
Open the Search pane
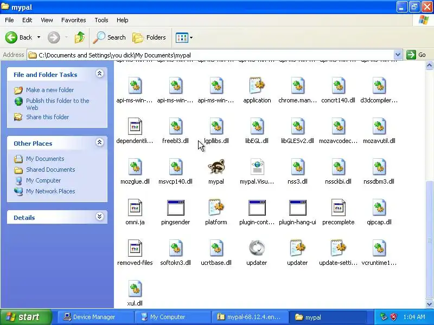(x=109, y=37)
